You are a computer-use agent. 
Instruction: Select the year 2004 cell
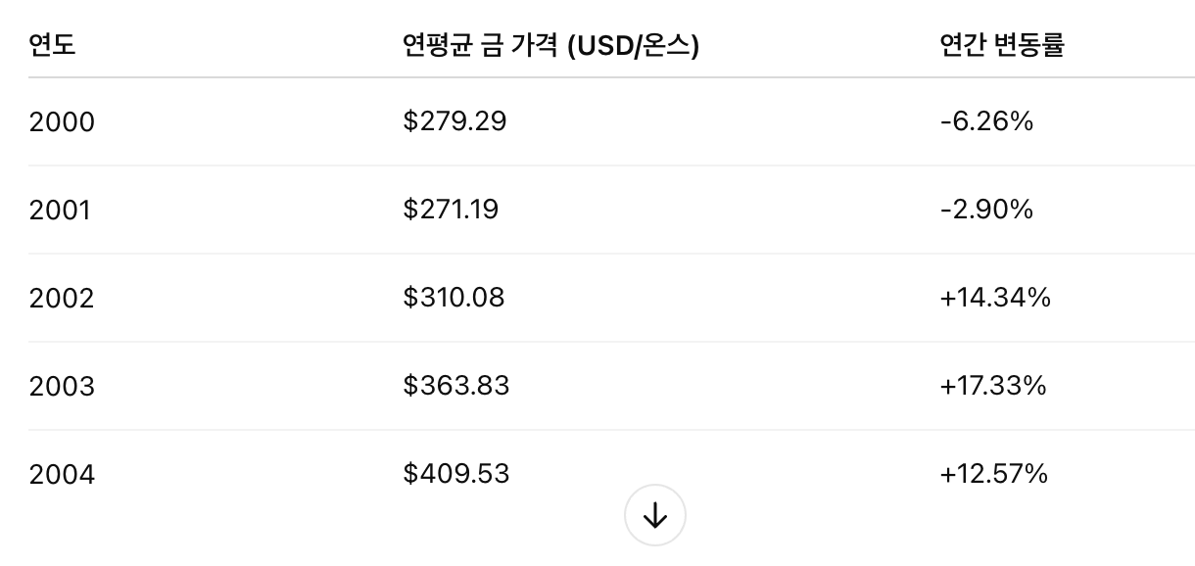coord(62,474)
